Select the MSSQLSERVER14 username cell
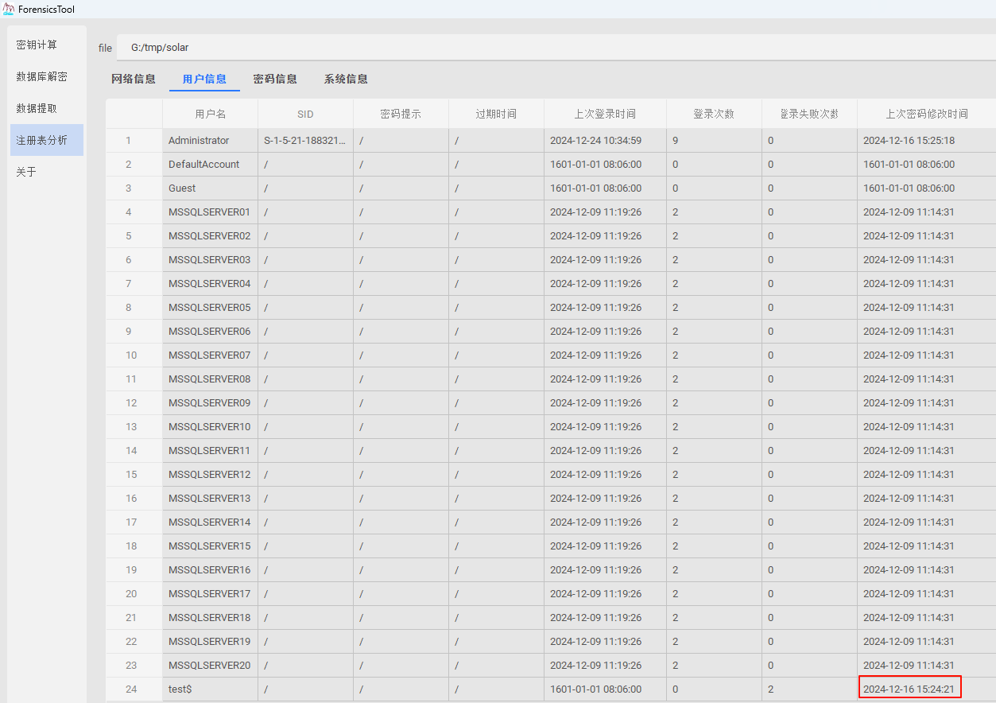This screenshot has height=703, width=996. 211,522
